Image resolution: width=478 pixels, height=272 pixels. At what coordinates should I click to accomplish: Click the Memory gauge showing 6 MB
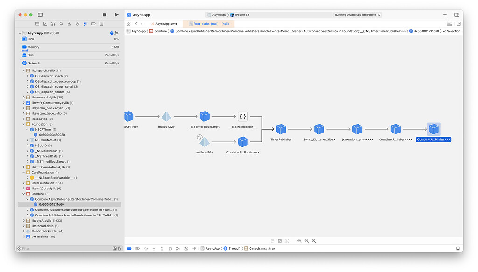coord(70,47)
